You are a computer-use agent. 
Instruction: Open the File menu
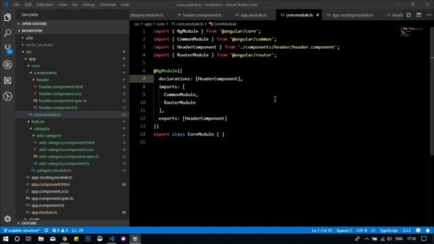(16, 5)
